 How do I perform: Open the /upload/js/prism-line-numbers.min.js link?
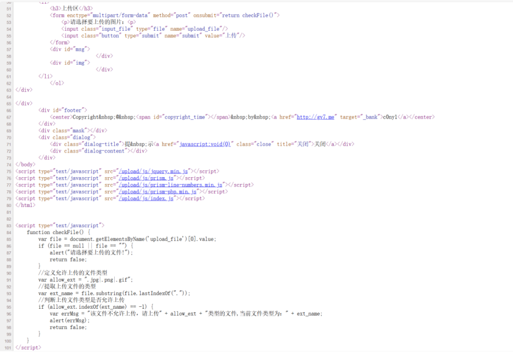170,185
